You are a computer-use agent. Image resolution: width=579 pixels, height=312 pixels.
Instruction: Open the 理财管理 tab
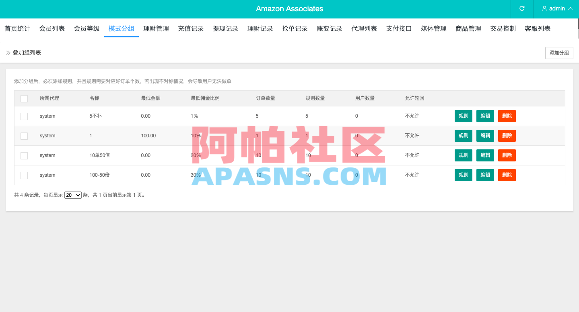tap(156, 29)
